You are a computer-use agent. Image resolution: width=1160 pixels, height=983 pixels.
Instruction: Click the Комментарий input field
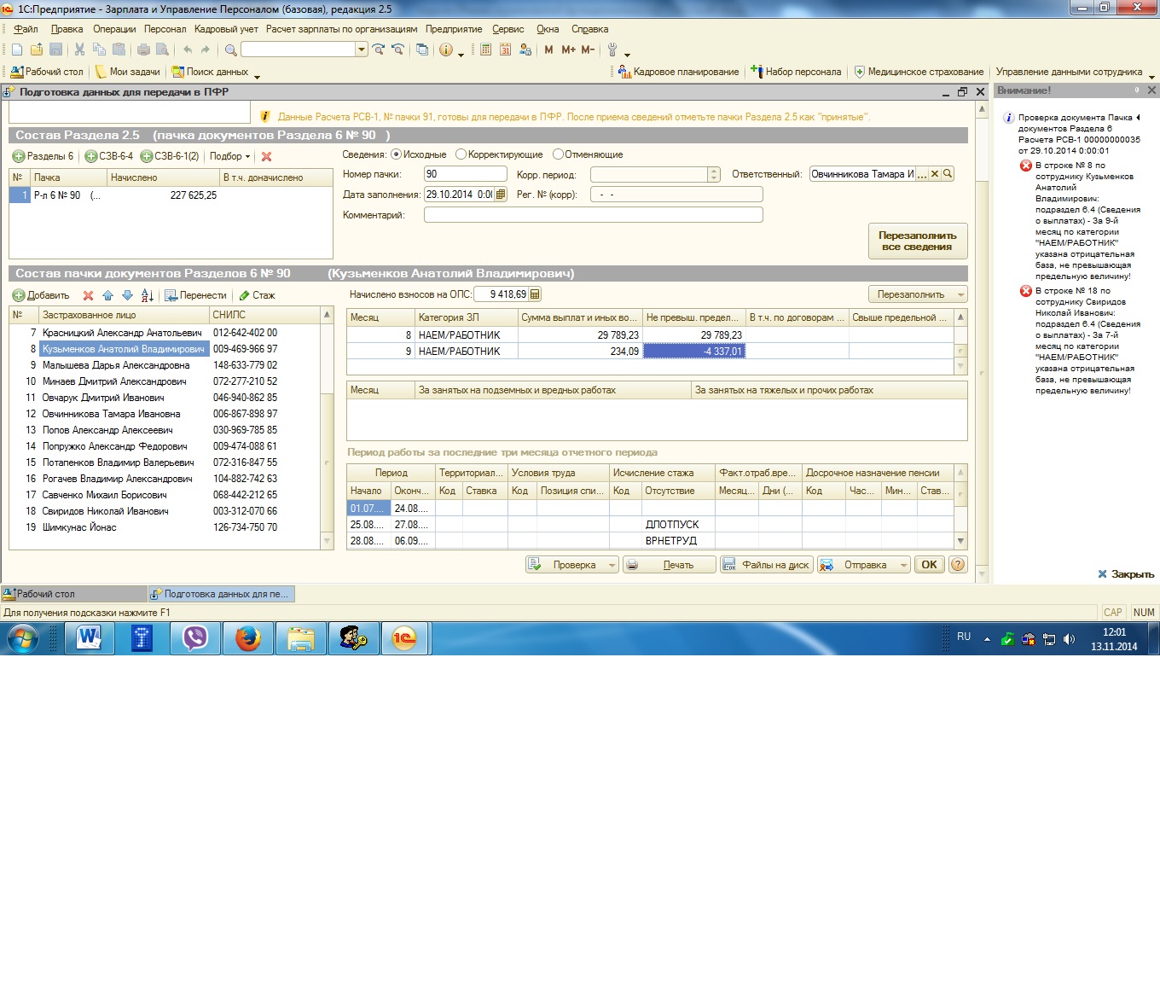coord(593,215)
